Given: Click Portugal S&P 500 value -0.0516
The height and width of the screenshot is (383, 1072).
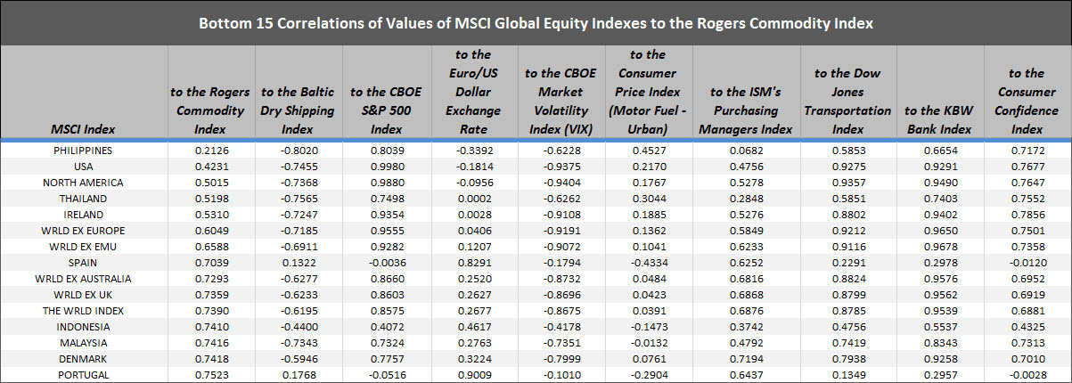Looking at the screenshot, I should [x=387, y=375].
